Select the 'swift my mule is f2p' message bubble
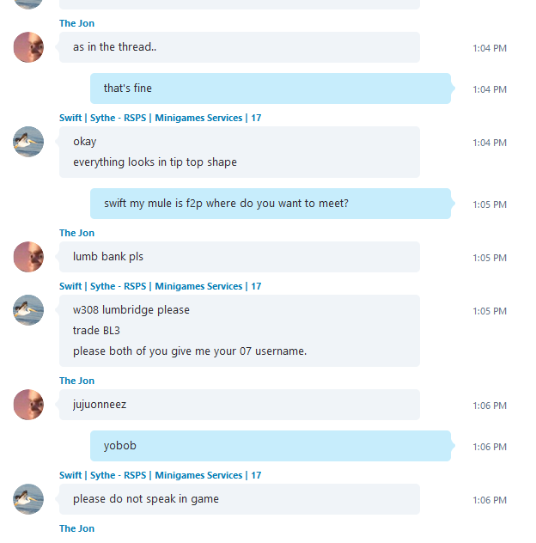 click(271, 204)
